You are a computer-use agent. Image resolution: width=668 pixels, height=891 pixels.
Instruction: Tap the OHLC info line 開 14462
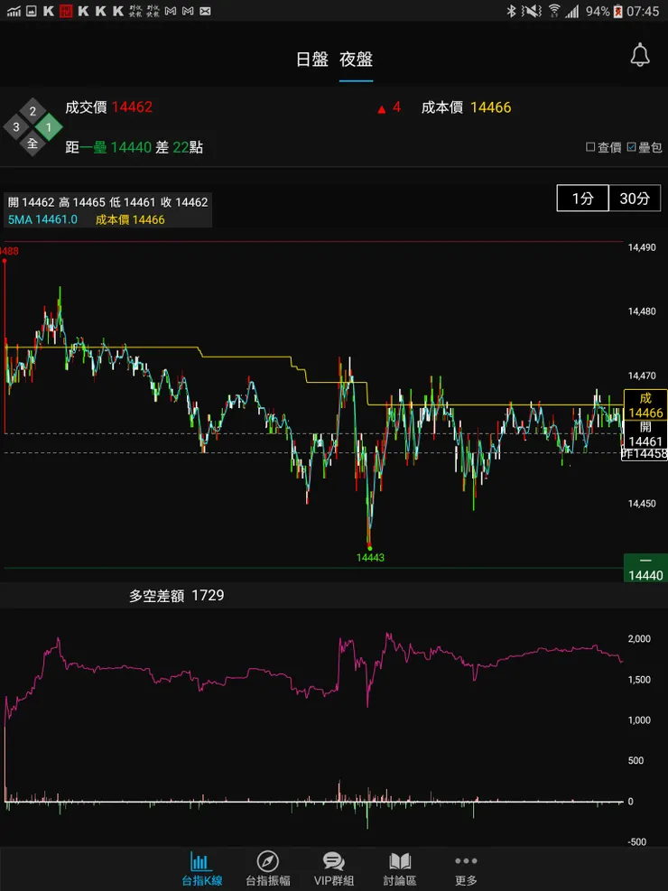pyautogui.click(x=108, y=202)
